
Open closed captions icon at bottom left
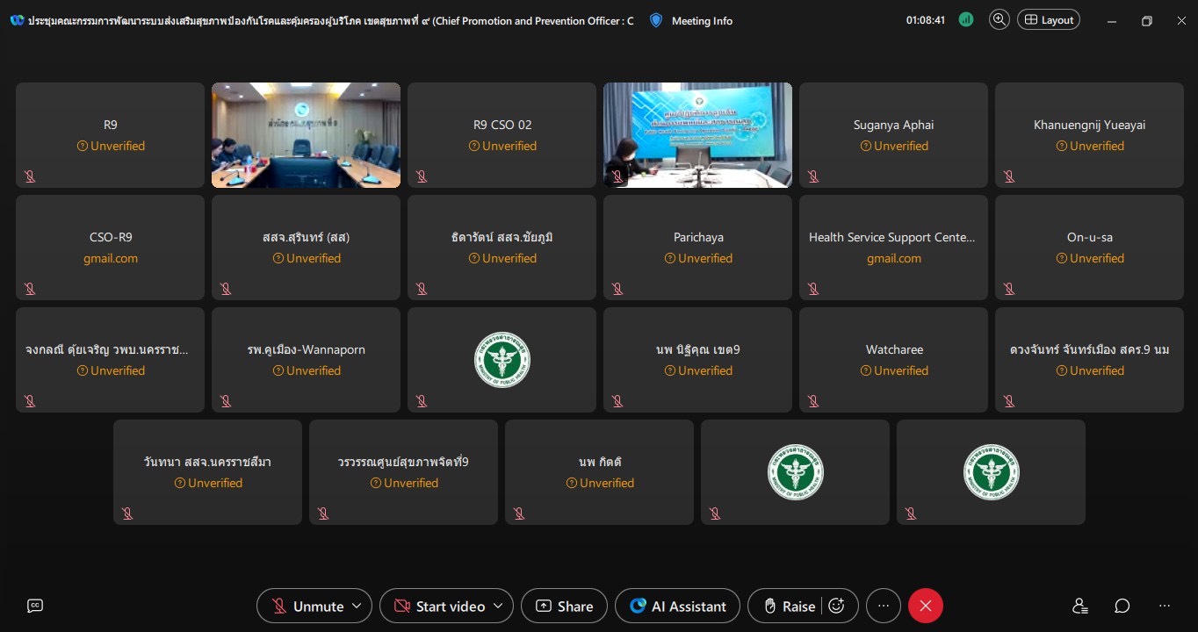click(35, 606)
